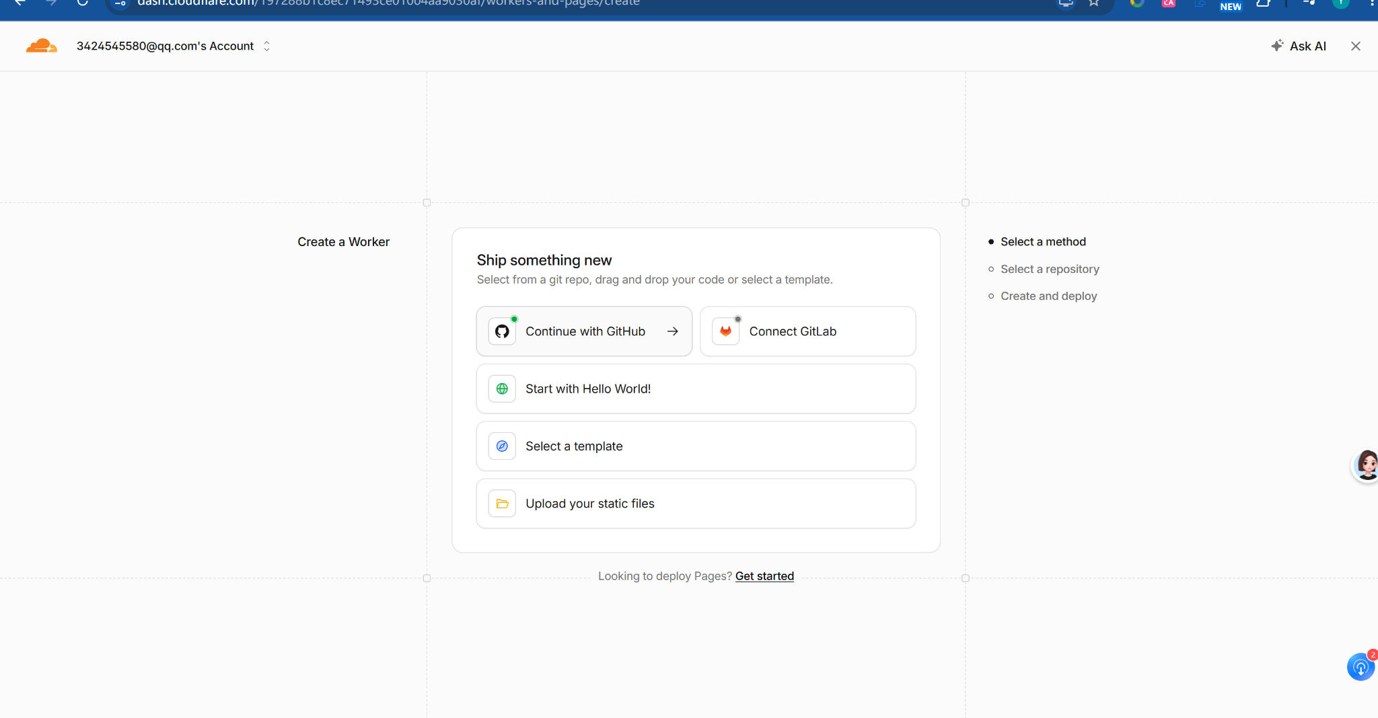The height and width of the screenshot is (718, 1378).
Task: Click the green globe icon
Action: [x=502, y=389]
